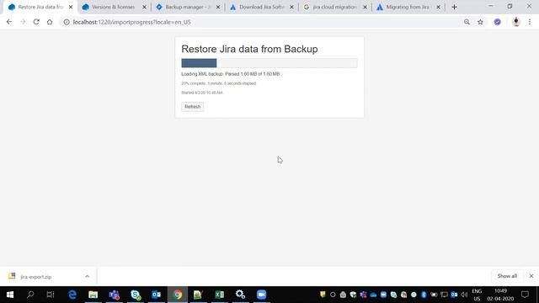Close the jira cloud migration tab
Viewport: 539px width, 303px height.
[365, 7]
